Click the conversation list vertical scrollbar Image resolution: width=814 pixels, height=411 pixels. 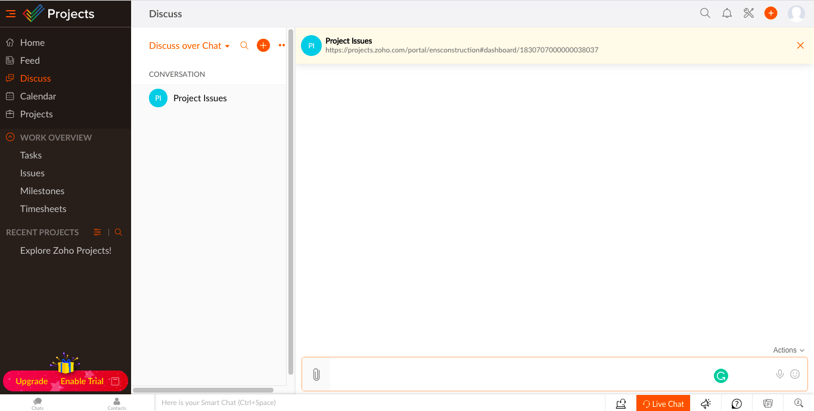tap(291, 201)
